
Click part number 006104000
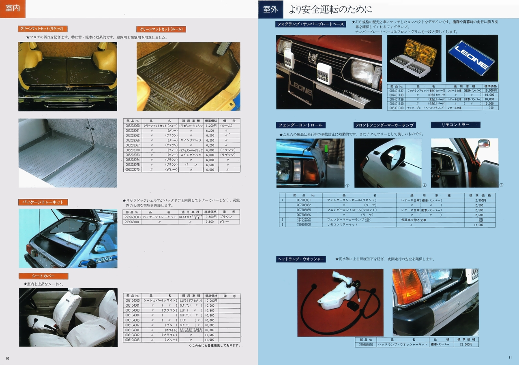pos(132,301)
